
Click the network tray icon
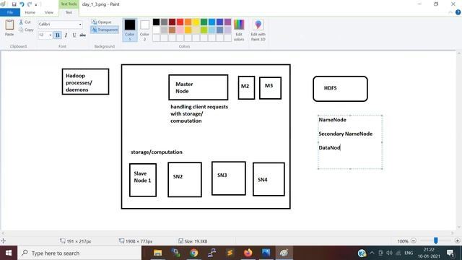pos(398,253)
